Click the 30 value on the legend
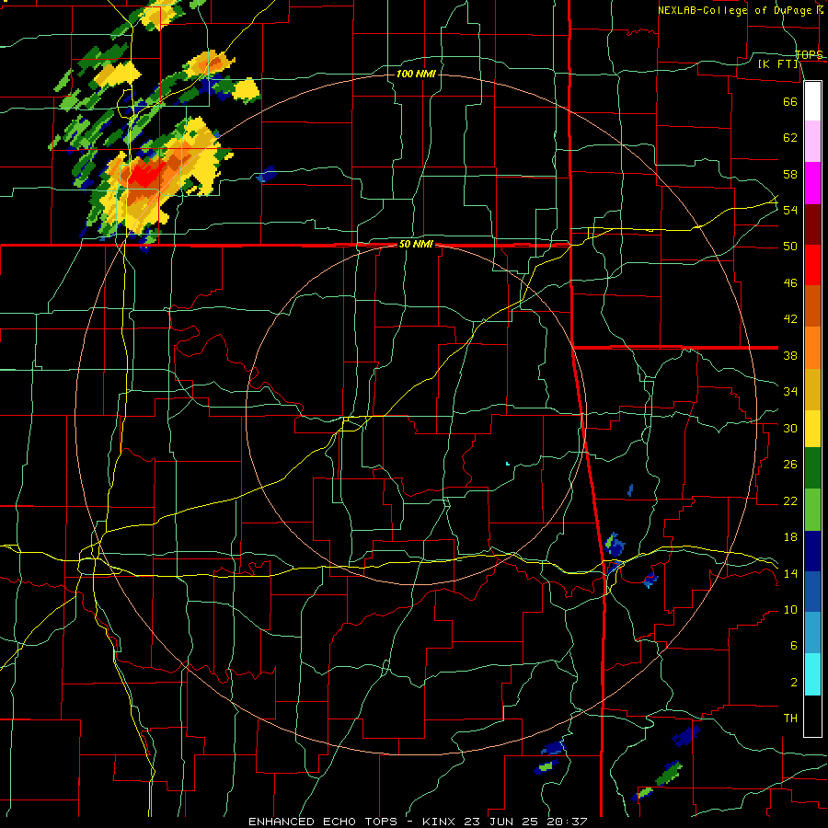This screenshot has width=828, height=828. (x=790, y=428)
